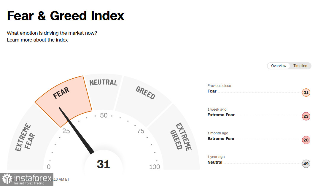The image size is (318, 186).
Task: Click the current index value 31
Action: click(x=103, y=164)
